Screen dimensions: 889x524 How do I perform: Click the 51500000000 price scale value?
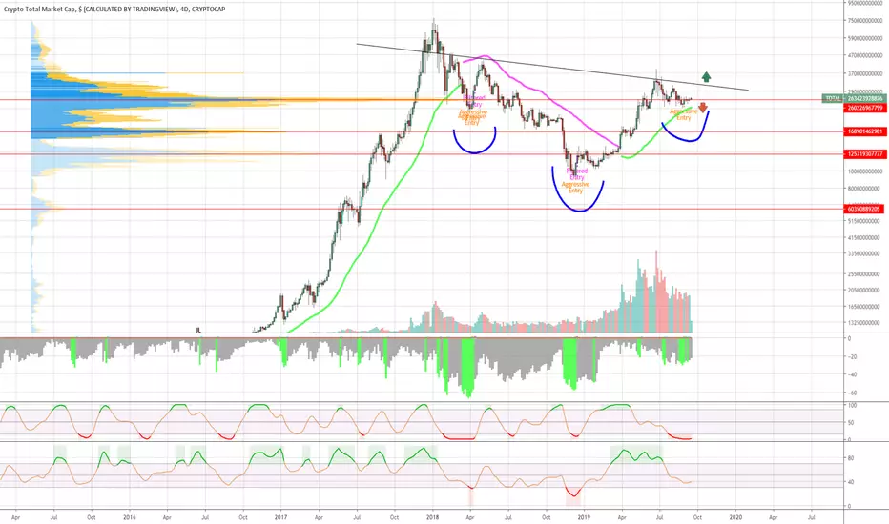[x=864, y=221]
